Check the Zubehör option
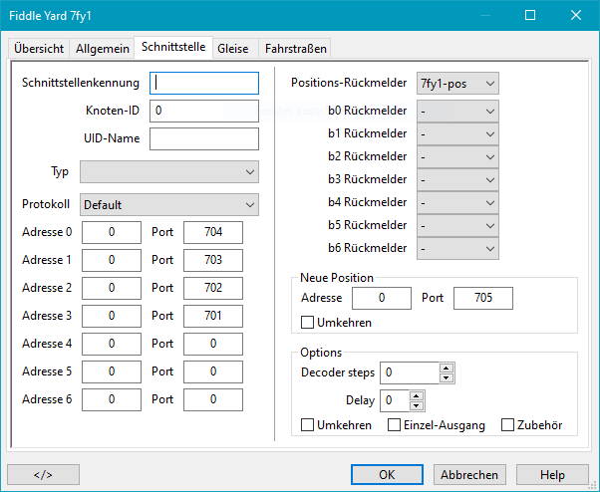 coord(508,425)
